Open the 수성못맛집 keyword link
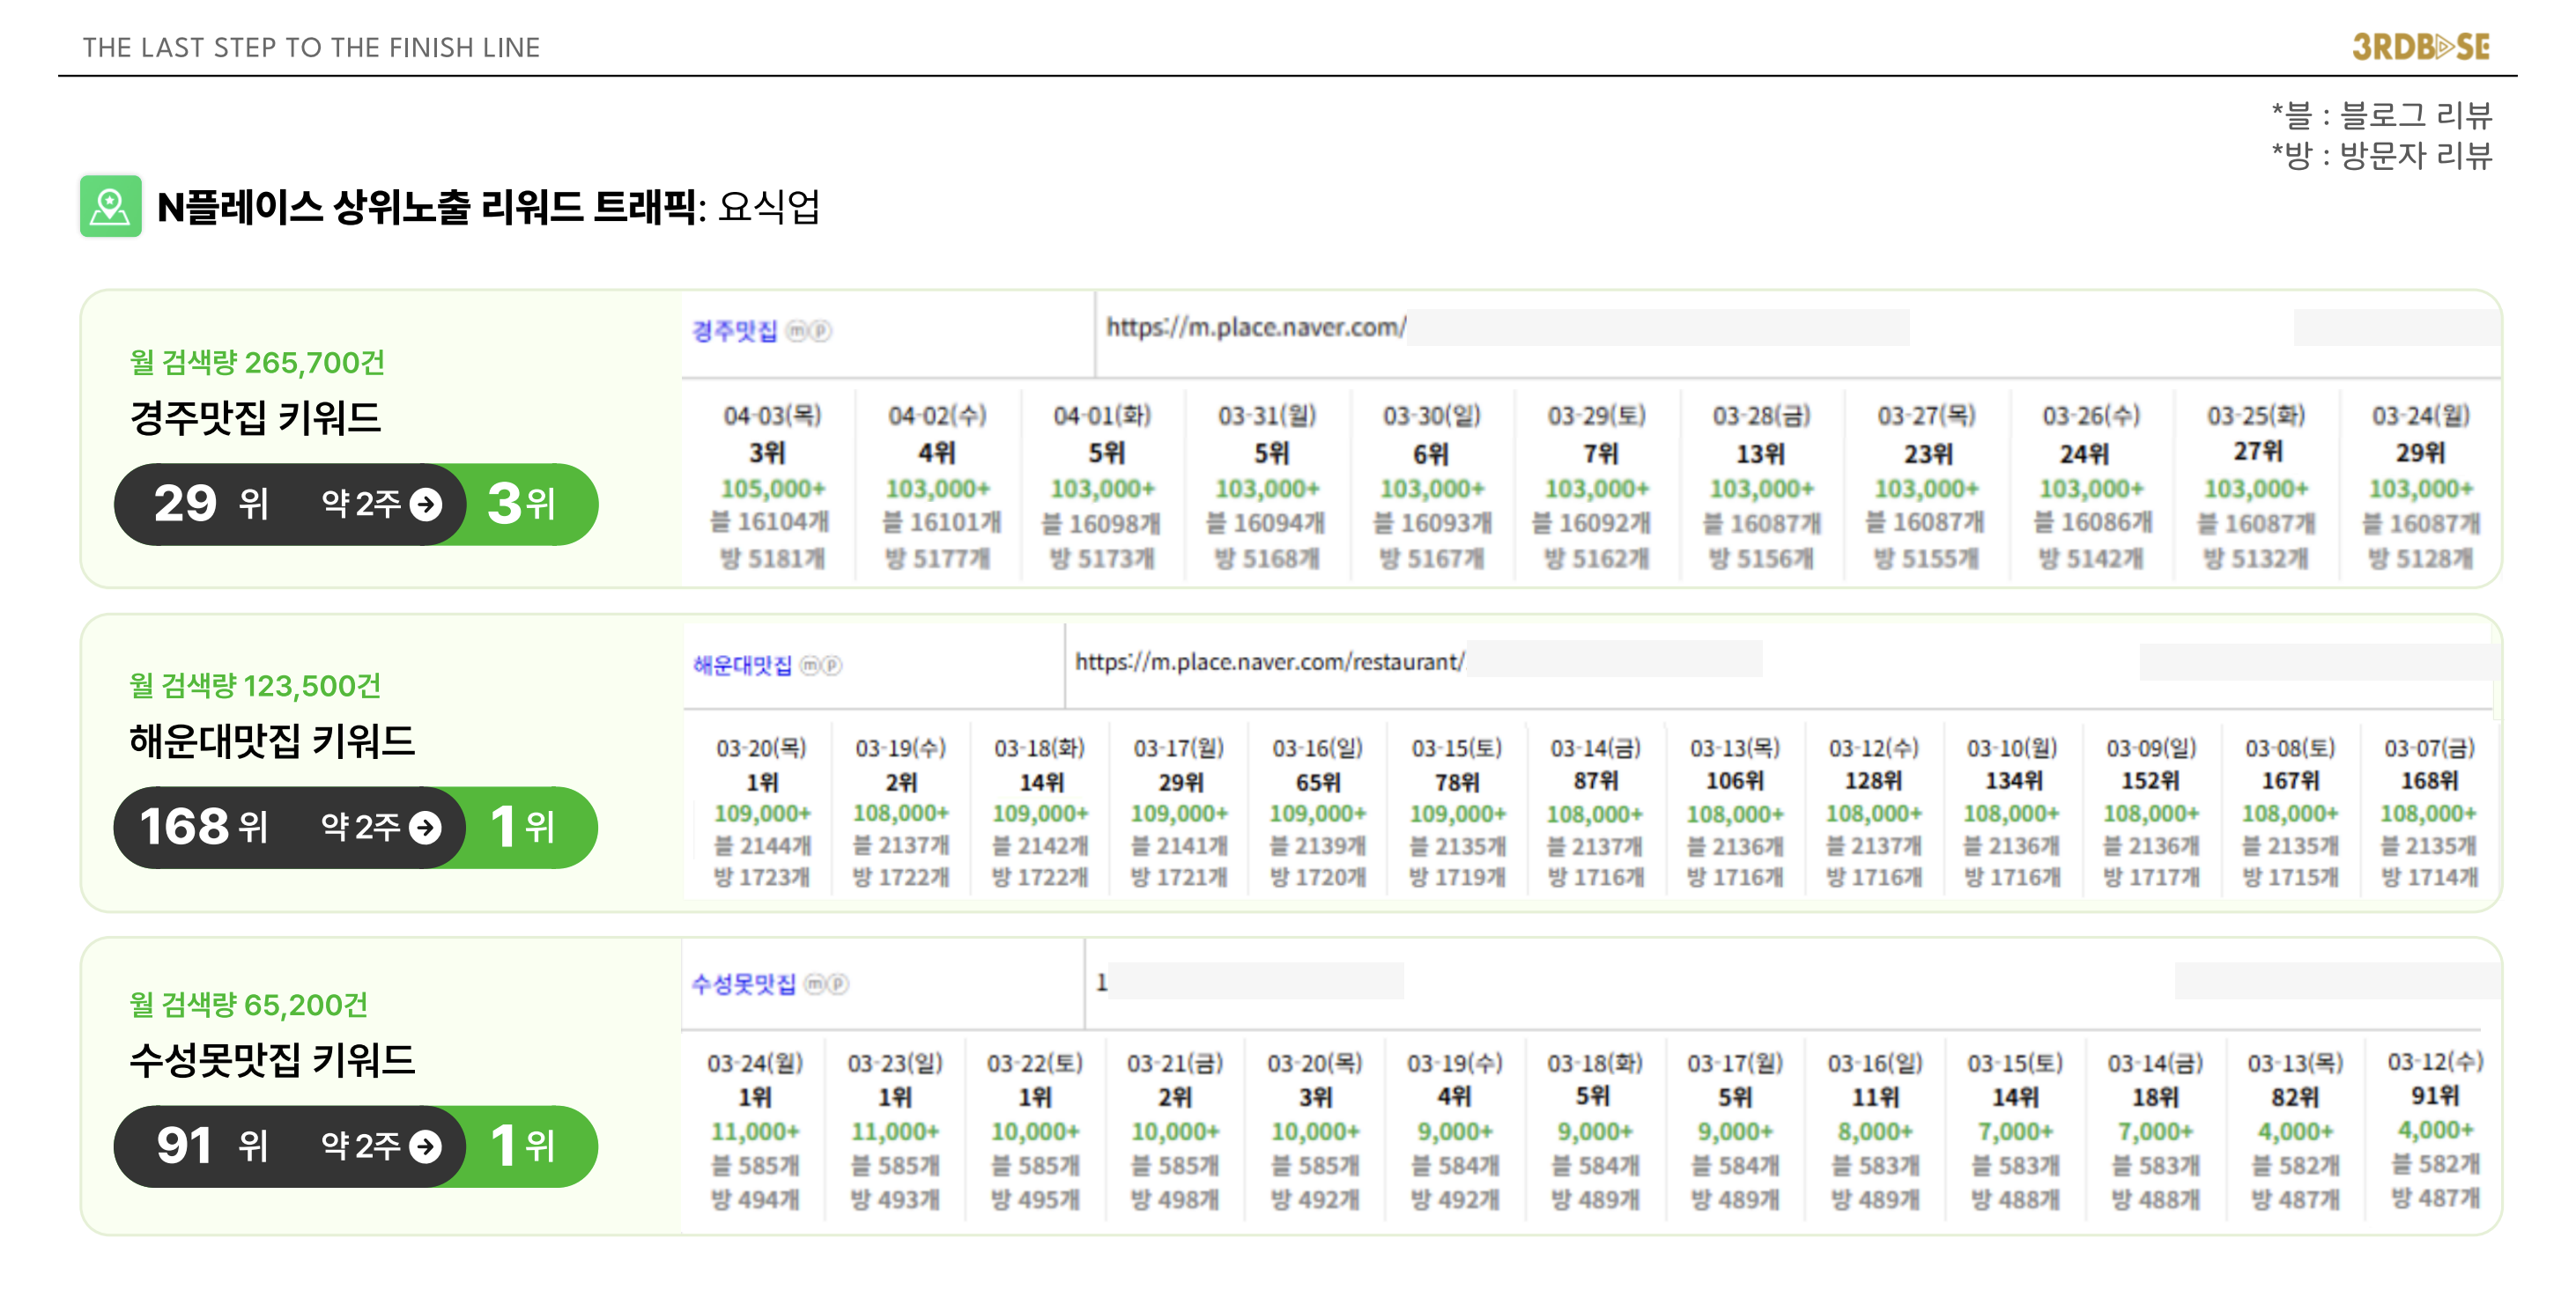 [x=744, y=984]
